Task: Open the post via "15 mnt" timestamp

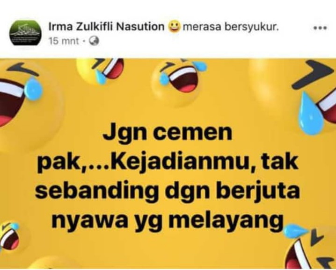Action: tap(64, 41)
